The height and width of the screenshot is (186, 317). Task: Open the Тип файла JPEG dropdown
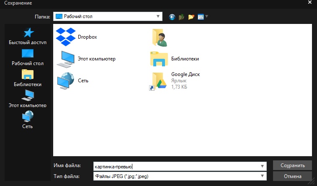tap(180, 176)
